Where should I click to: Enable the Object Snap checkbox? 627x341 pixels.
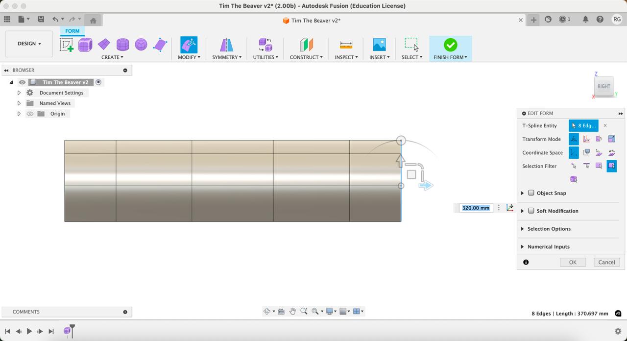coord(531,193)
